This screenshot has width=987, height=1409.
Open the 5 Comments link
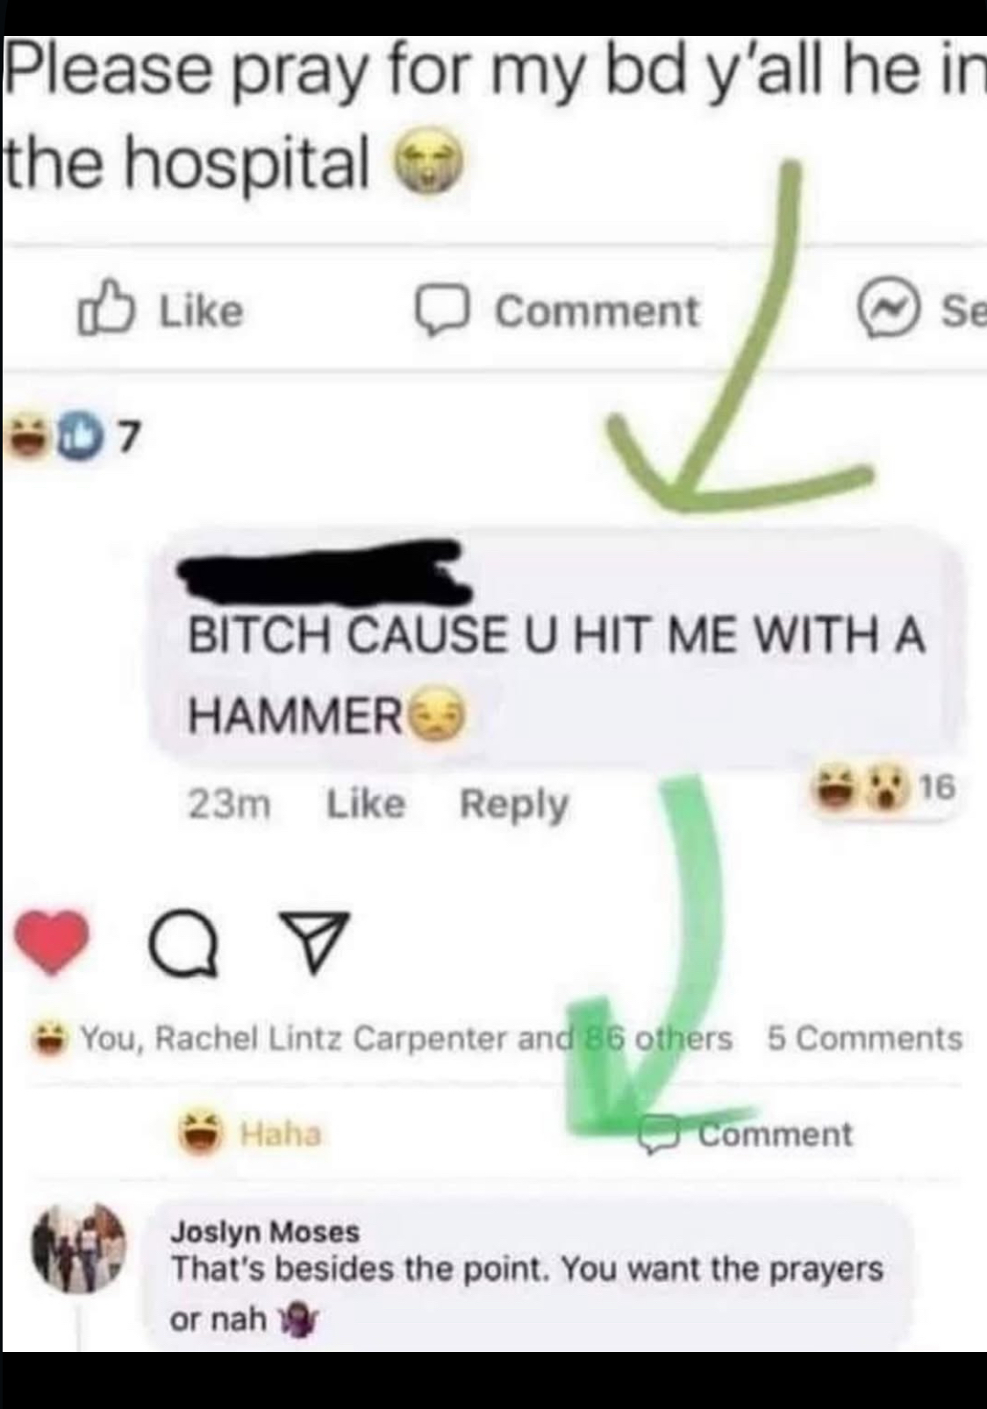pos(865,1038)
